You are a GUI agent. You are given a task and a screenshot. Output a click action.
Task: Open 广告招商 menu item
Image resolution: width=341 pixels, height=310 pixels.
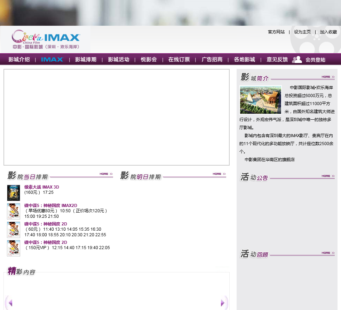coord(212,59)
